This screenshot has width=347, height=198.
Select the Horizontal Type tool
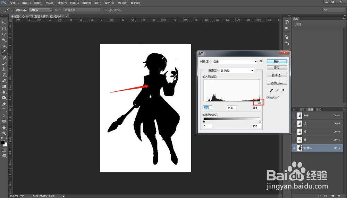point(4,110)
